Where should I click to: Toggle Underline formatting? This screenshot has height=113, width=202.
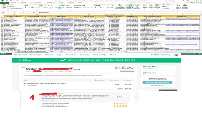(32, 8)
